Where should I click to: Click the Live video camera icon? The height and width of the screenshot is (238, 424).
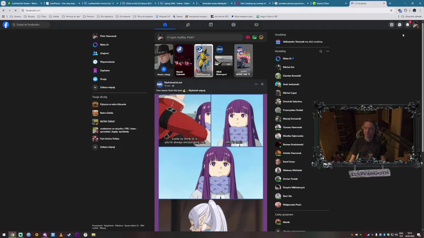coord(248,37)
